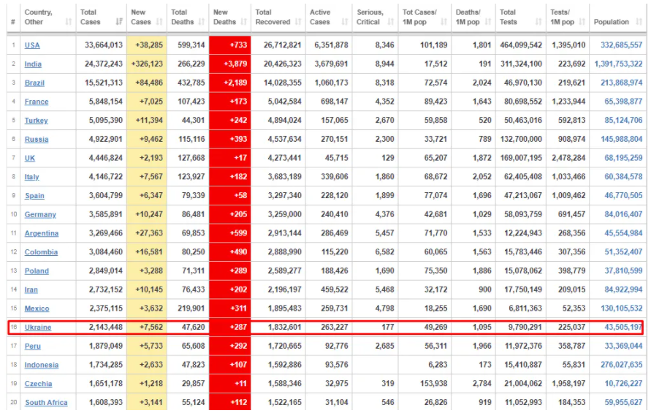Click the sort icon in New Deaths header
Screen dimensions: 651x416
point(243,23)
